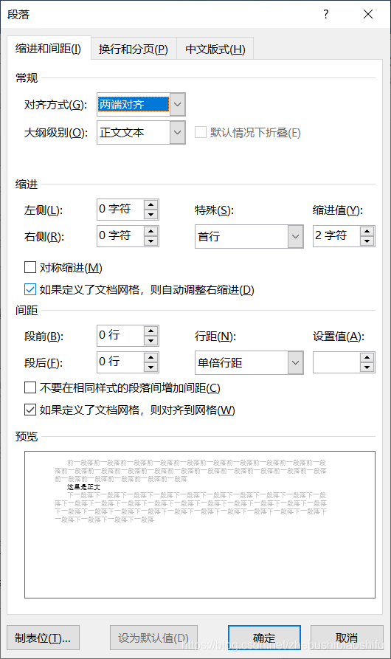Expand the 大纲级别 combo box

tap(178, 132)
